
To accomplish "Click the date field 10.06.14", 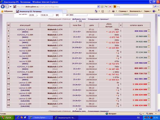I will 47,15.
